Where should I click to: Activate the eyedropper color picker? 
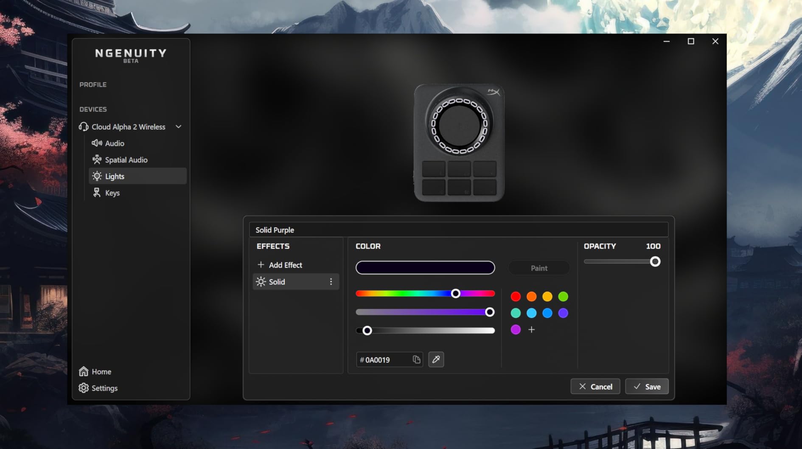coord(436,359)
